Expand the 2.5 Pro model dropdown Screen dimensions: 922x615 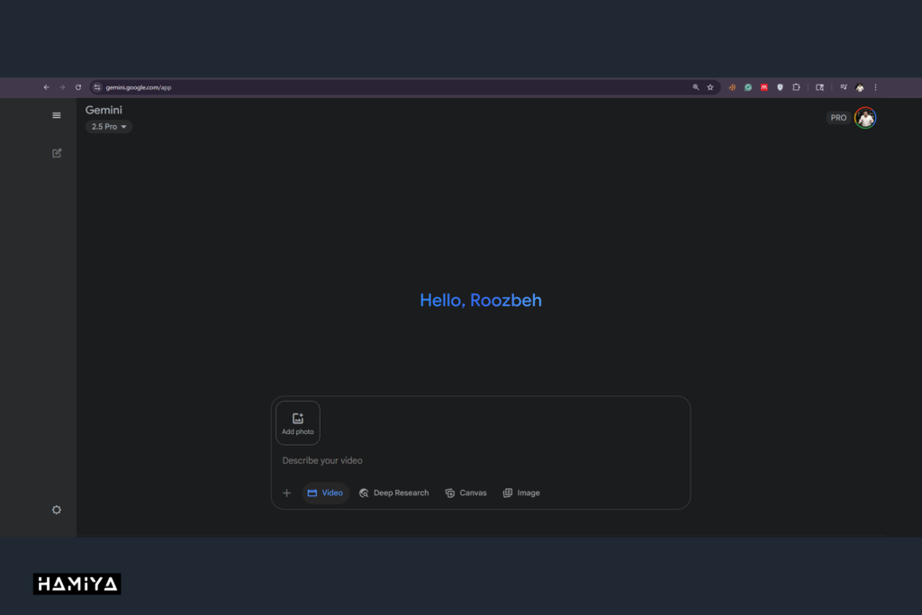(110, 127)
